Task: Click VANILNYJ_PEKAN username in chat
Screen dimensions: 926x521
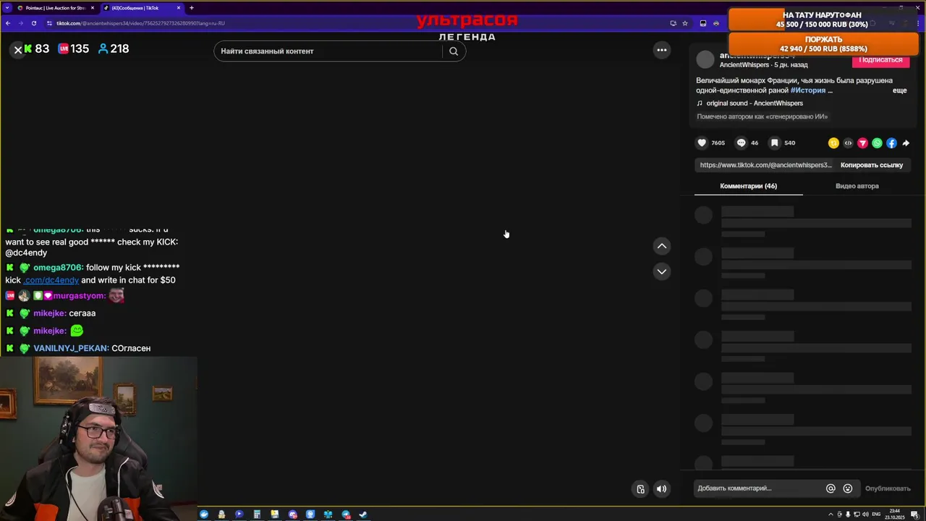Action: click(71, 348)
